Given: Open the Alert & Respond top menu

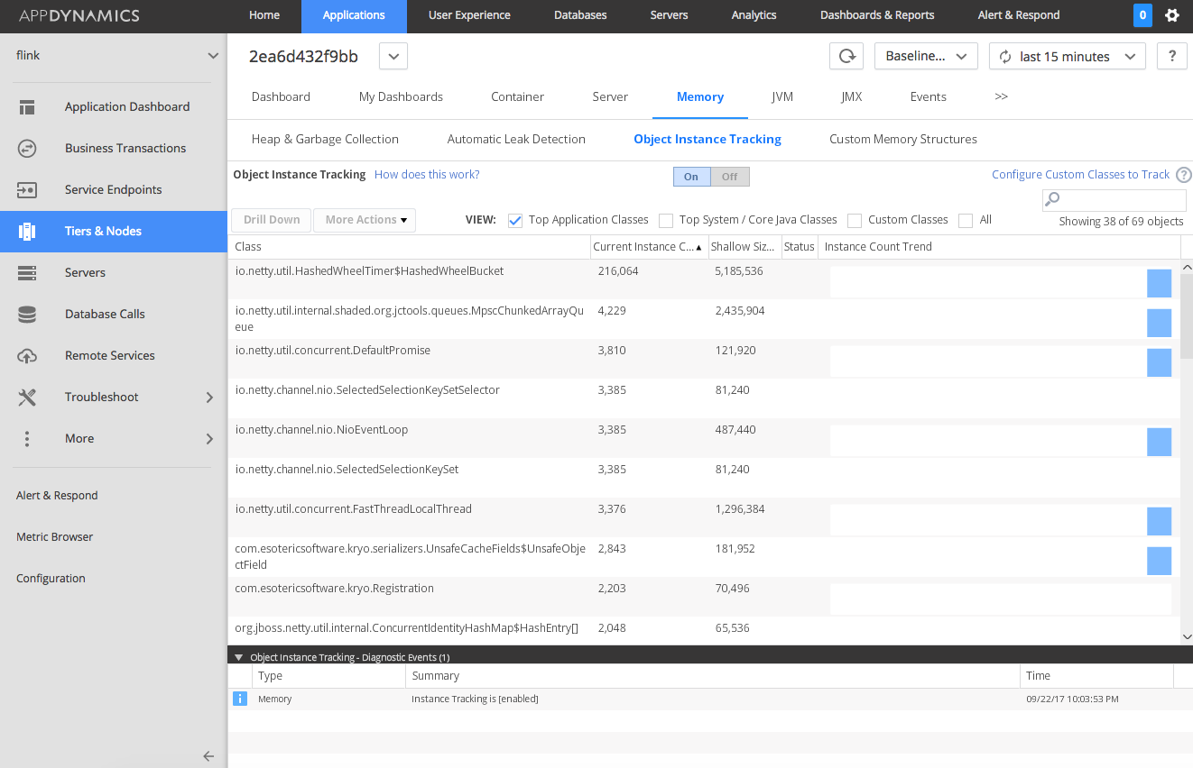Looking at the screenshot, I should (x=1019, y=15).
